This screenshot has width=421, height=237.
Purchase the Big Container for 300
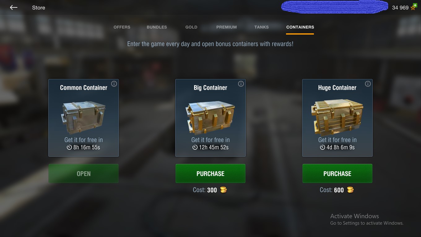(210, 173)
